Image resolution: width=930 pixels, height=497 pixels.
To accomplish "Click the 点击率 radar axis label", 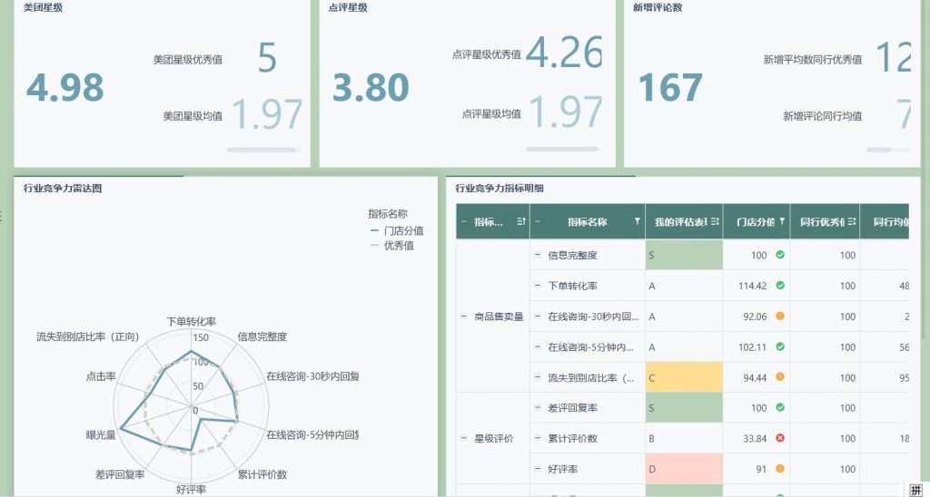I will coord(101,376).
